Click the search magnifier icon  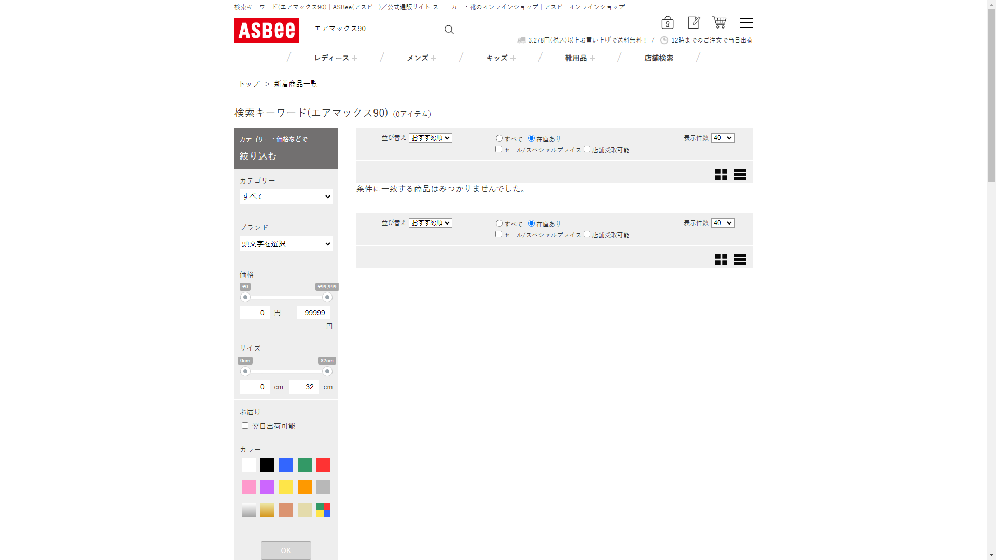tap(449, 30)
